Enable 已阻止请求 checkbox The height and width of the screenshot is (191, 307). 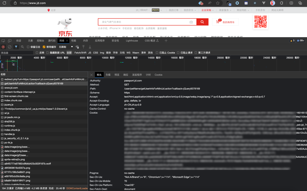click(x=178, y=53)
